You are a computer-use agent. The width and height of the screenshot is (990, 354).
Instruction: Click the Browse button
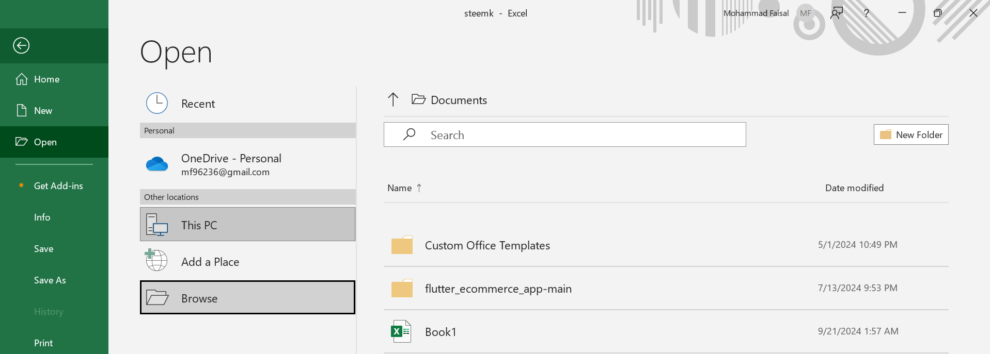[x=247, y=298]
